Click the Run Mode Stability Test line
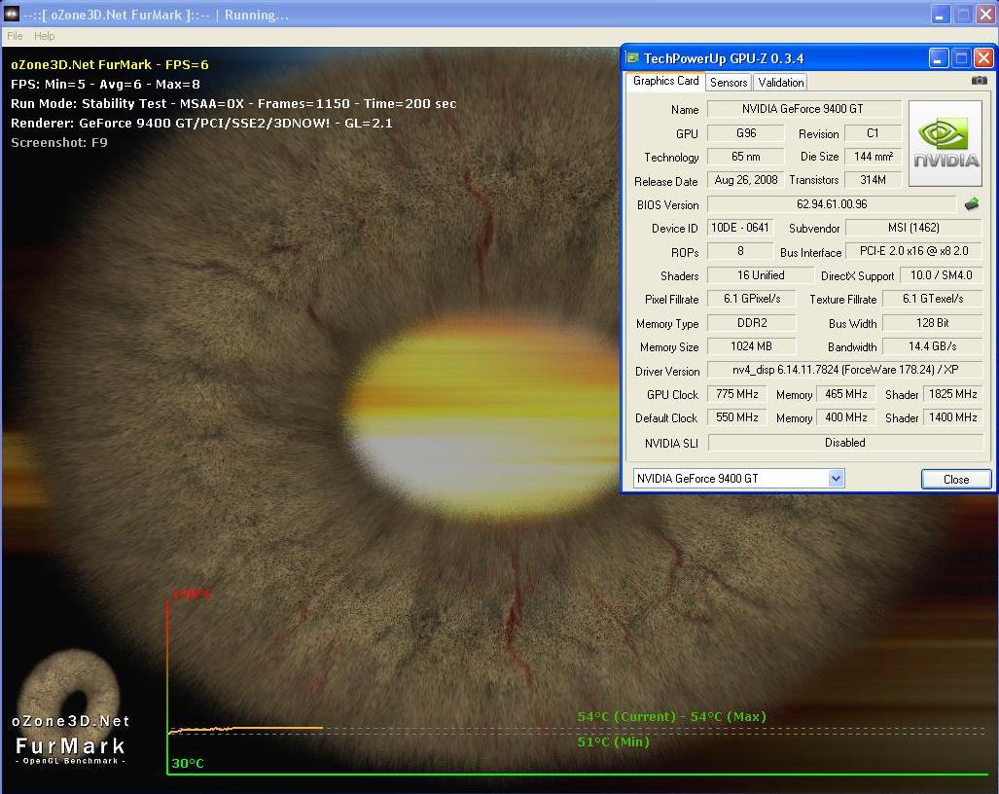This screenshot has width=999, height=794. (233, 103)
